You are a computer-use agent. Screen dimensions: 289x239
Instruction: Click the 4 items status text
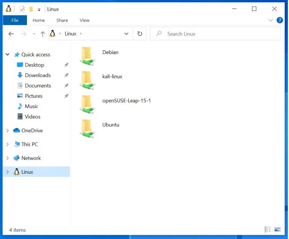click(x=17, y=230)
